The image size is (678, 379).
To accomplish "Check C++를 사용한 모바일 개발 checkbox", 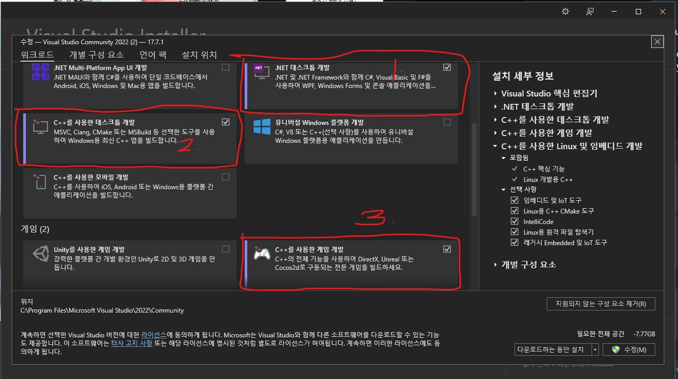I will point(226,177).
